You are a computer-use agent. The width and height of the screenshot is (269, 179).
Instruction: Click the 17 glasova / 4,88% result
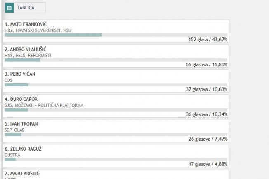208,164
